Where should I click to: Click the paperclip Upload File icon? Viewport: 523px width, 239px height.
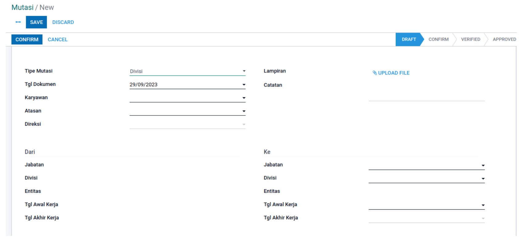(x=374, y=73)
